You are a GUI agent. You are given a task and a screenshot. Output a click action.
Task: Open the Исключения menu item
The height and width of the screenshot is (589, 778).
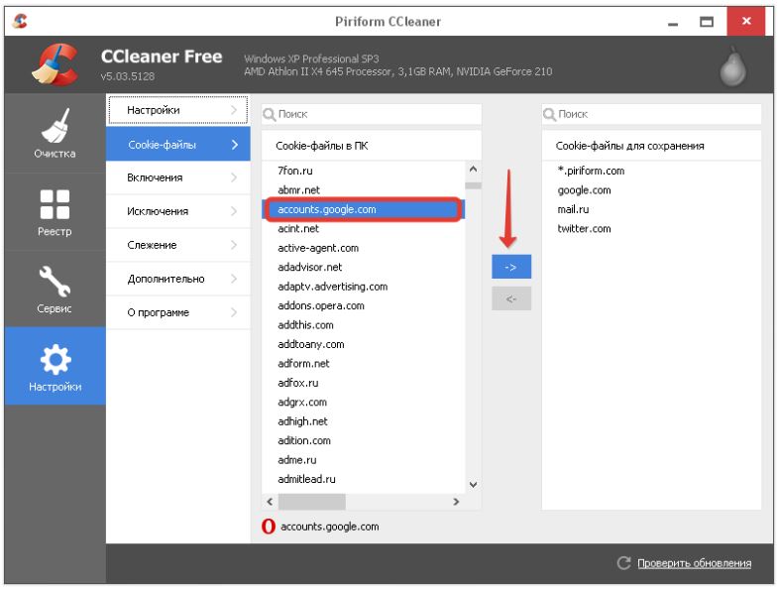[x=178, y=211]
